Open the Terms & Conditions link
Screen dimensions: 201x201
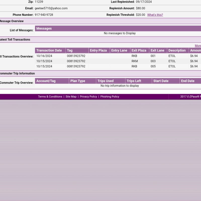point(50,97)
